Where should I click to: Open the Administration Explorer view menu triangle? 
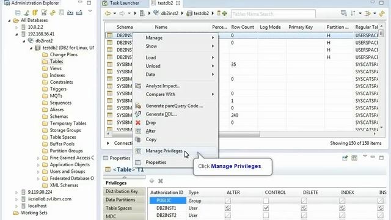[90, 12]
